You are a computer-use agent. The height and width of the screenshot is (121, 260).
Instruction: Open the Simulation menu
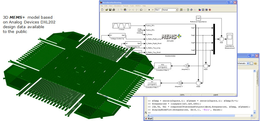(118, 6)
